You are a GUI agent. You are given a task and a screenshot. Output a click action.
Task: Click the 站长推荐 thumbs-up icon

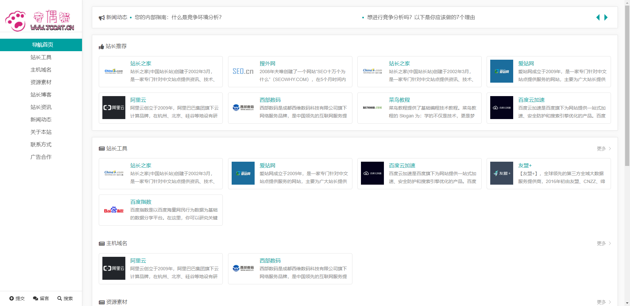point(101,47)
